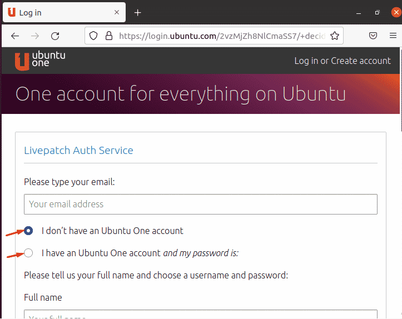Select I have an Ubuntu One account option

(x=28, y=253)
